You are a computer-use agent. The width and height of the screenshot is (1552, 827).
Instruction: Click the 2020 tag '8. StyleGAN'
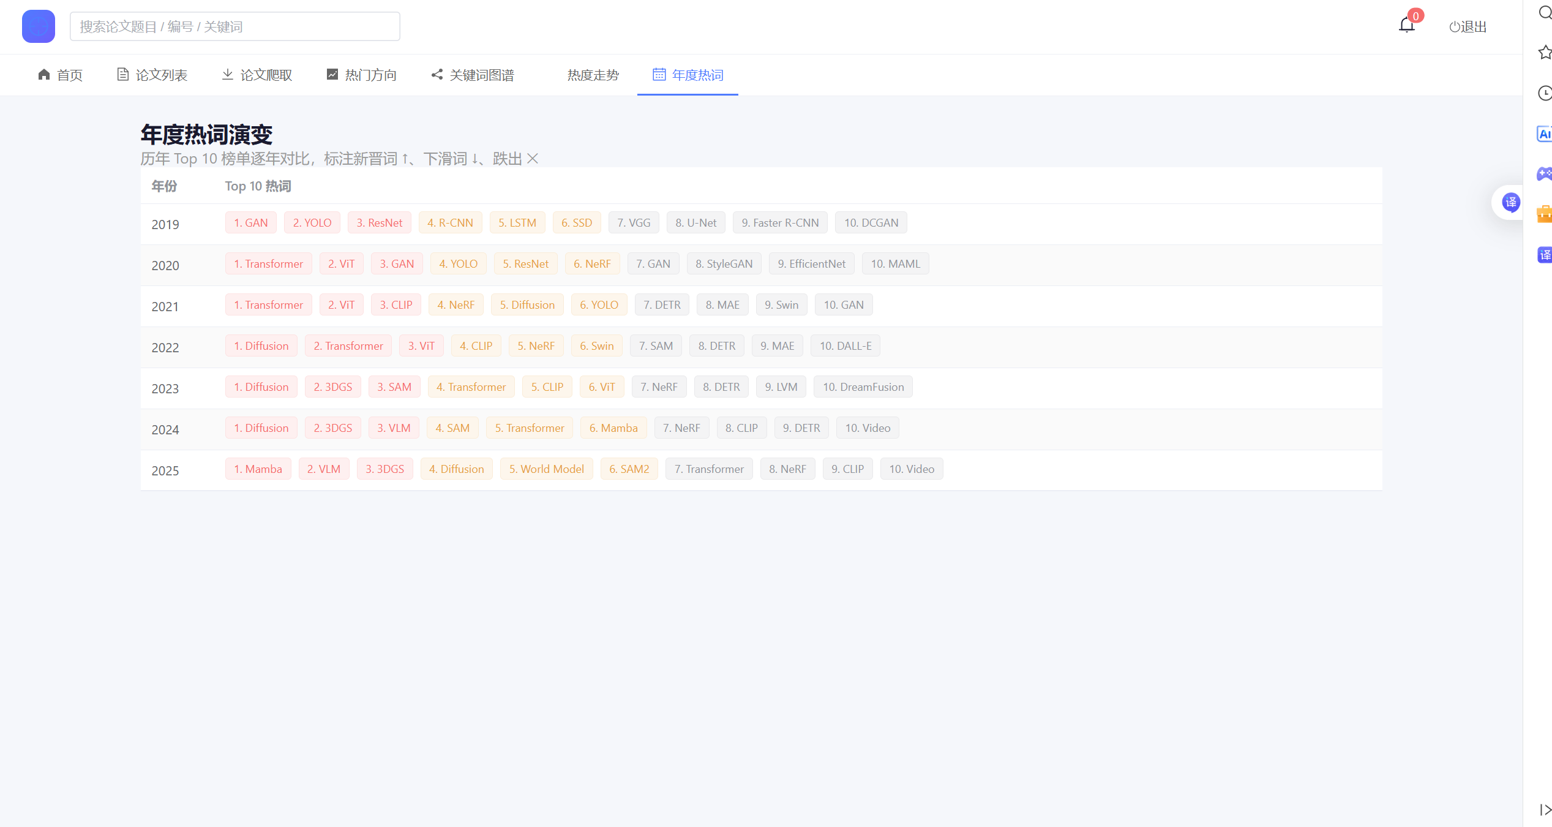click(724, 264)
